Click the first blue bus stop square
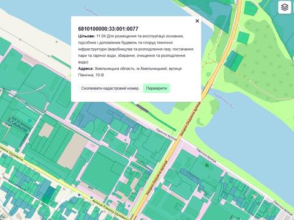The image size is (294, 220). pos(79,195)
